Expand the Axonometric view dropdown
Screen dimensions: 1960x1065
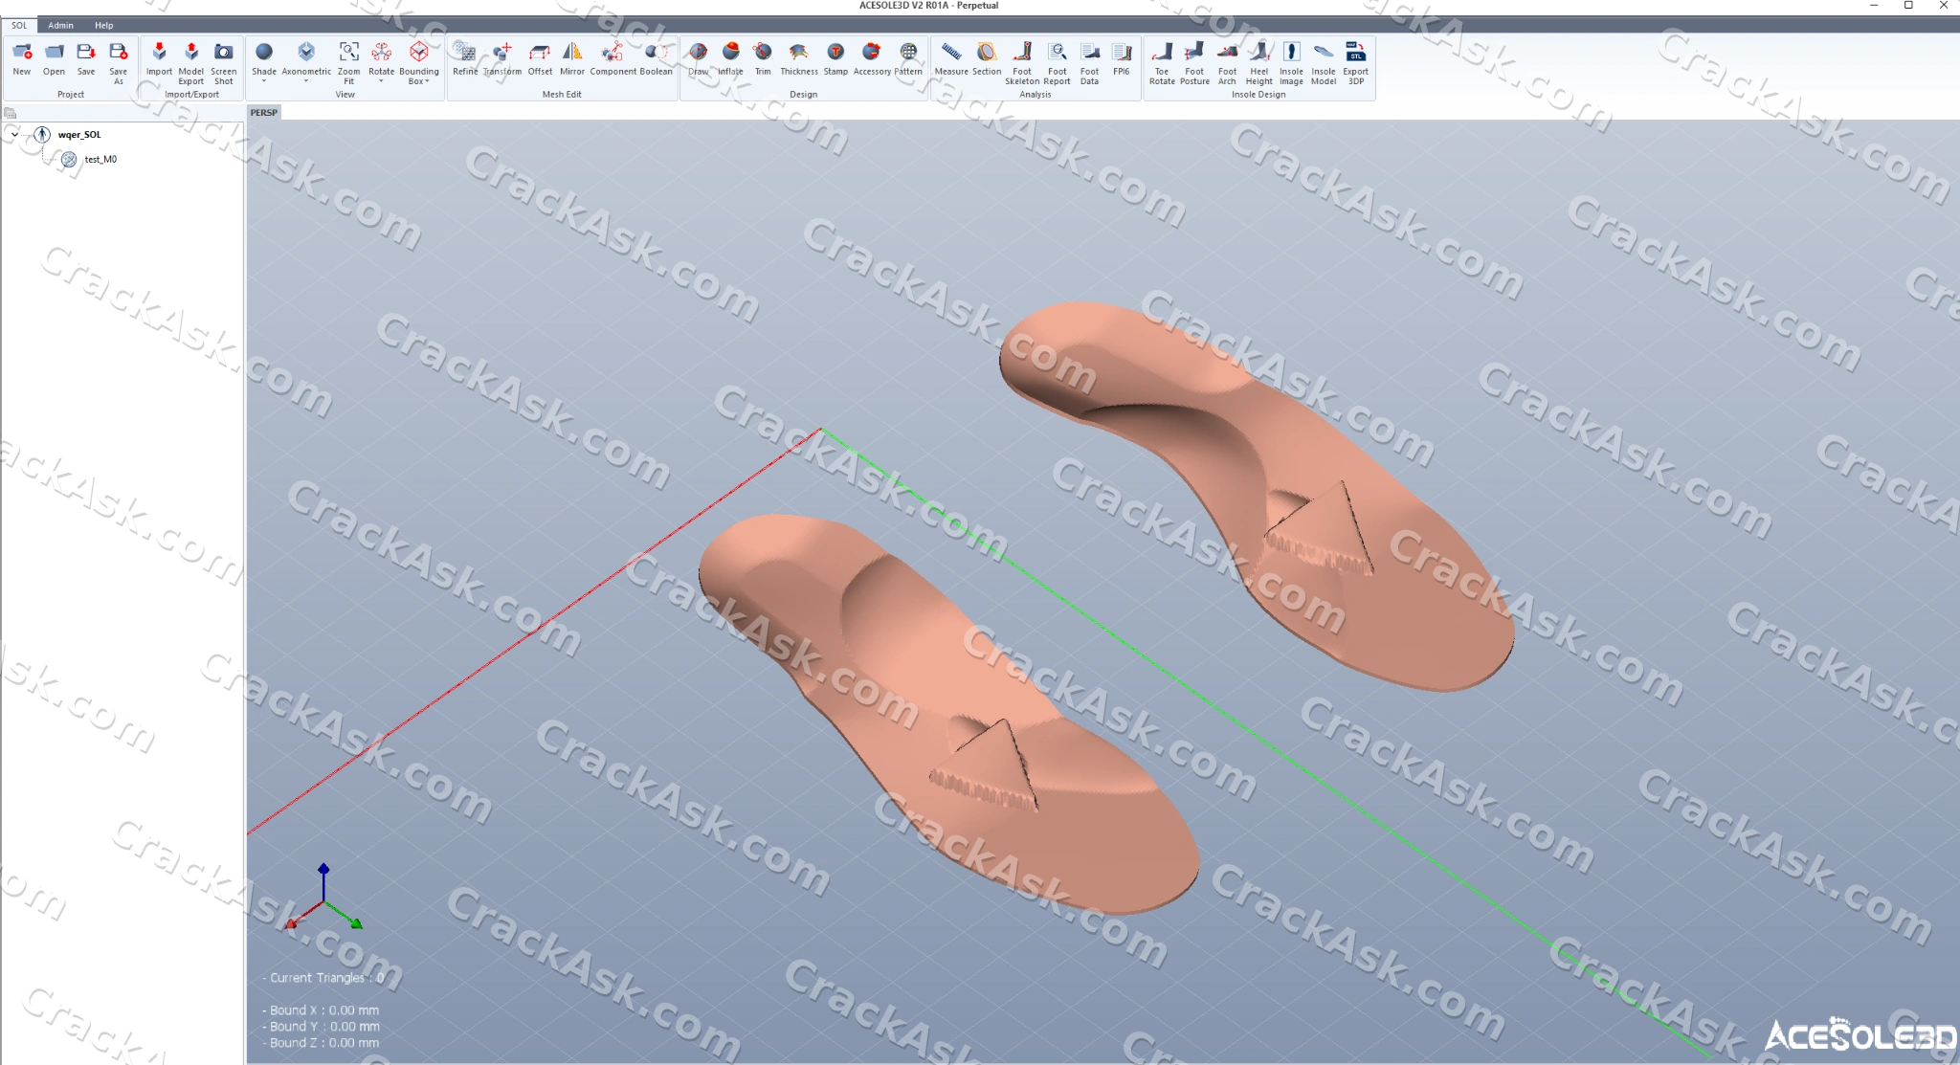306,80
